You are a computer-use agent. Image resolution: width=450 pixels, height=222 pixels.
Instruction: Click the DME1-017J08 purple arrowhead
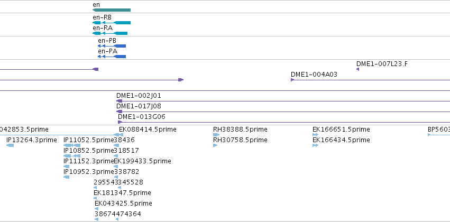coord(119,112)
